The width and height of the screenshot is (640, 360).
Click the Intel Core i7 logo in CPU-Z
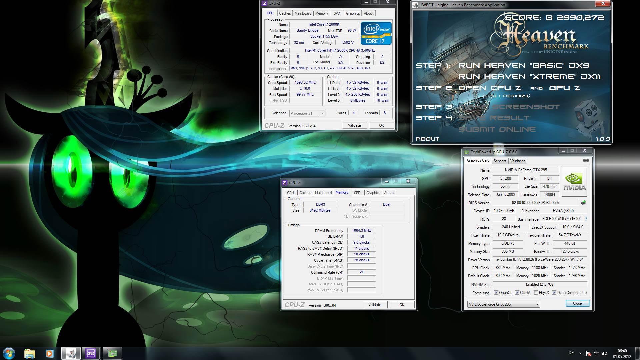tap(376, 33)
